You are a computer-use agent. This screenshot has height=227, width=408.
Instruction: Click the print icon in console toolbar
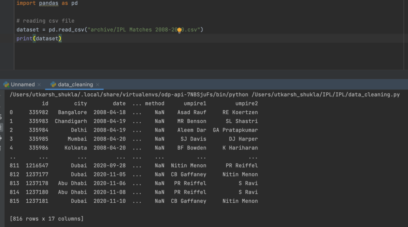click(1, 138)
